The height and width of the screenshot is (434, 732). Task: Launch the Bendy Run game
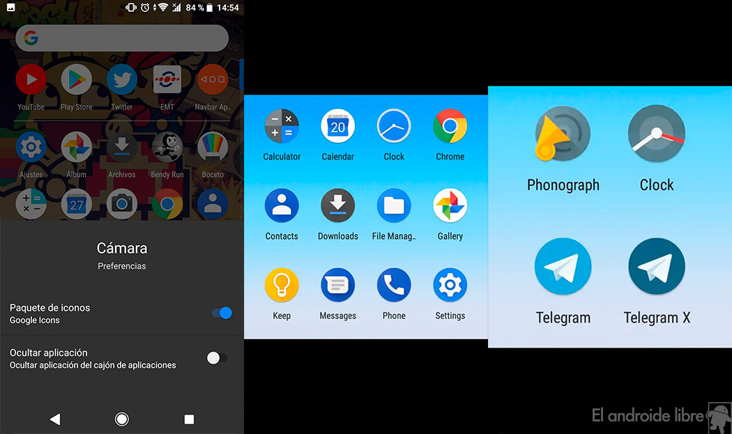167,148
